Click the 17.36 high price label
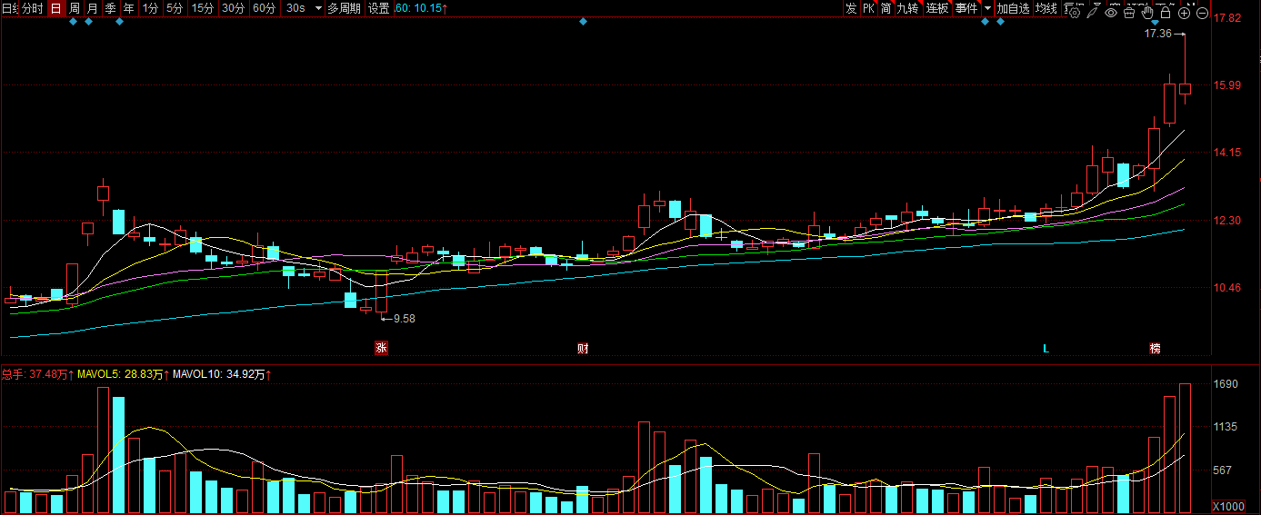1261x515 pixels. [x=1157, y=34]
